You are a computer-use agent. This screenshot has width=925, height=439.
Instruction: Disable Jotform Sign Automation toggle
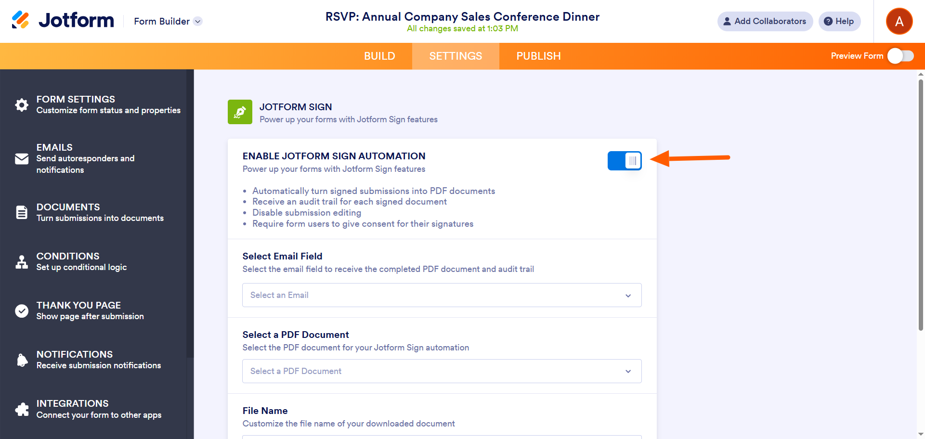625,161
